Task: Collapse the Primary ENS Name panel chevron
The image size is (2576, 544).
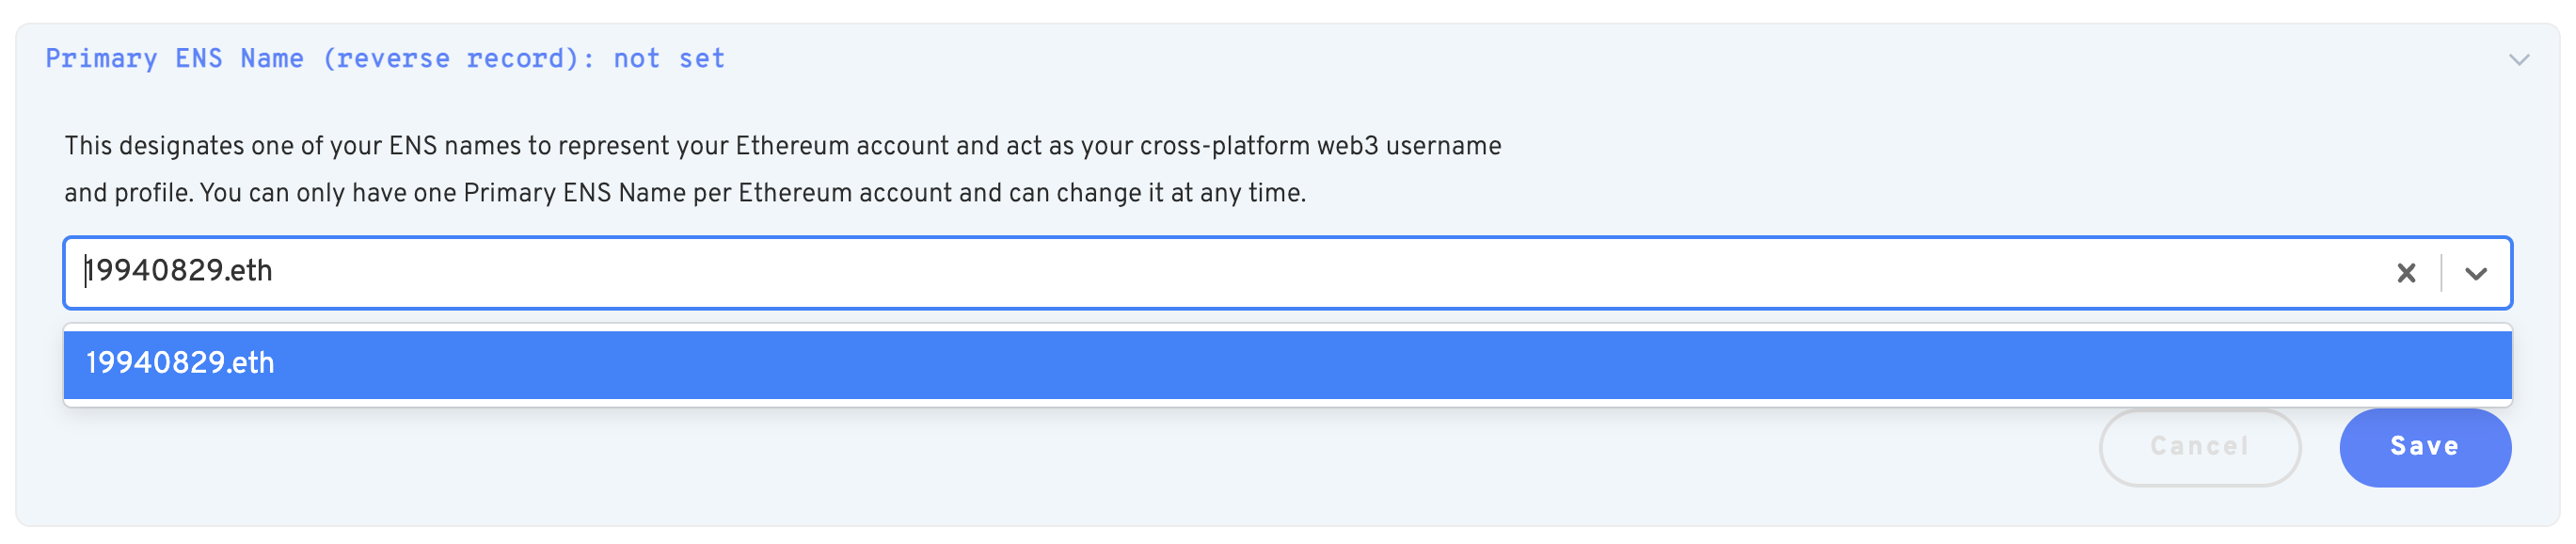Action: click(x=2519, y=60)
